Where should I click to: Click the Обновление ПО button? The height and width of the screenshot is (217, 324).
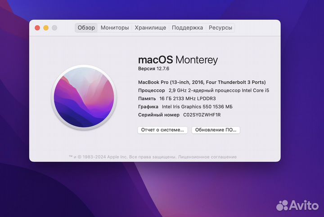pos(216,130)
